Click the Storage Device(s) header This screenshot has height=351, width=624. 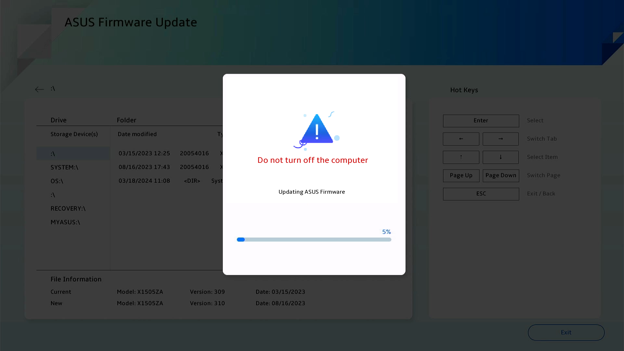click(x=74, y=134)
